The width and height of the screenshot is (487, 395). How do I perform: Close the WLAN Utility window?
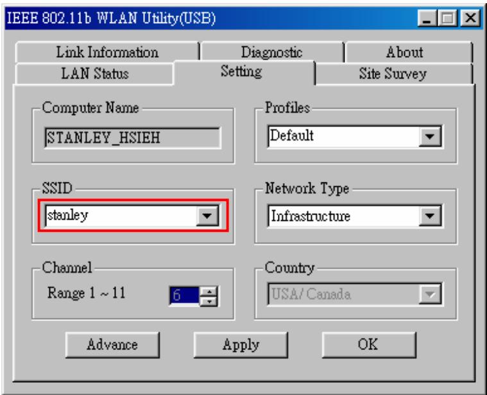(x=470, y=18)
